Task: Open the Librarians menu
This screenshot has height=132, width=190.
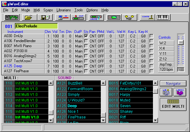Action: tap(63, 10)
